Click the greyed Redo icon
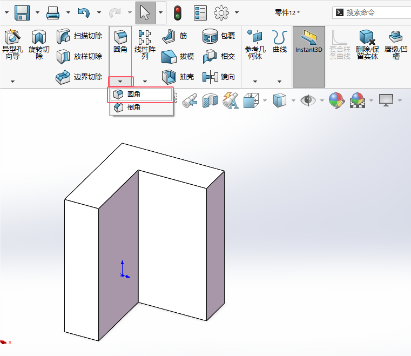 [x=114, y=12]
